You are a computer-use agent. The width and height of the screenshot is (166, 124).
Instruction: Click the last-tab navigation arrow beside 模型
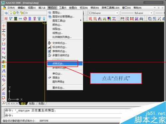tap(17, 103)
